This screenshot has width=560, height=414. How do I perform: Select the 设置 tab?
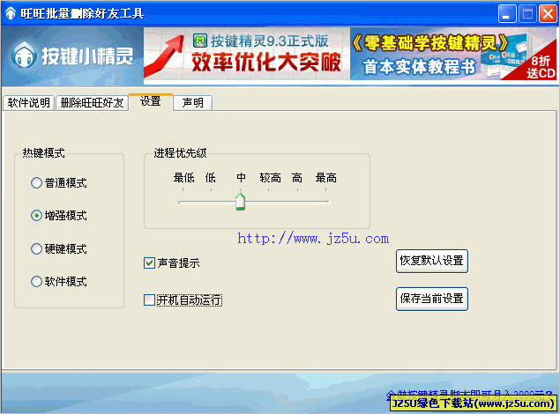coord(150,101)
